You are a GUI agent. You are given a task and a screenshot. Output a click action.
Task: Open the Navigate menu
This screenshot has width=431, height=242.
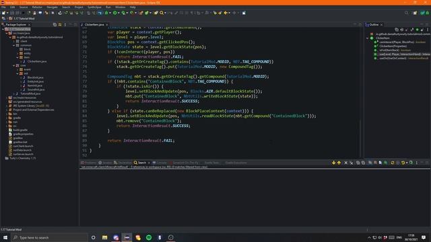coord(52,7)
